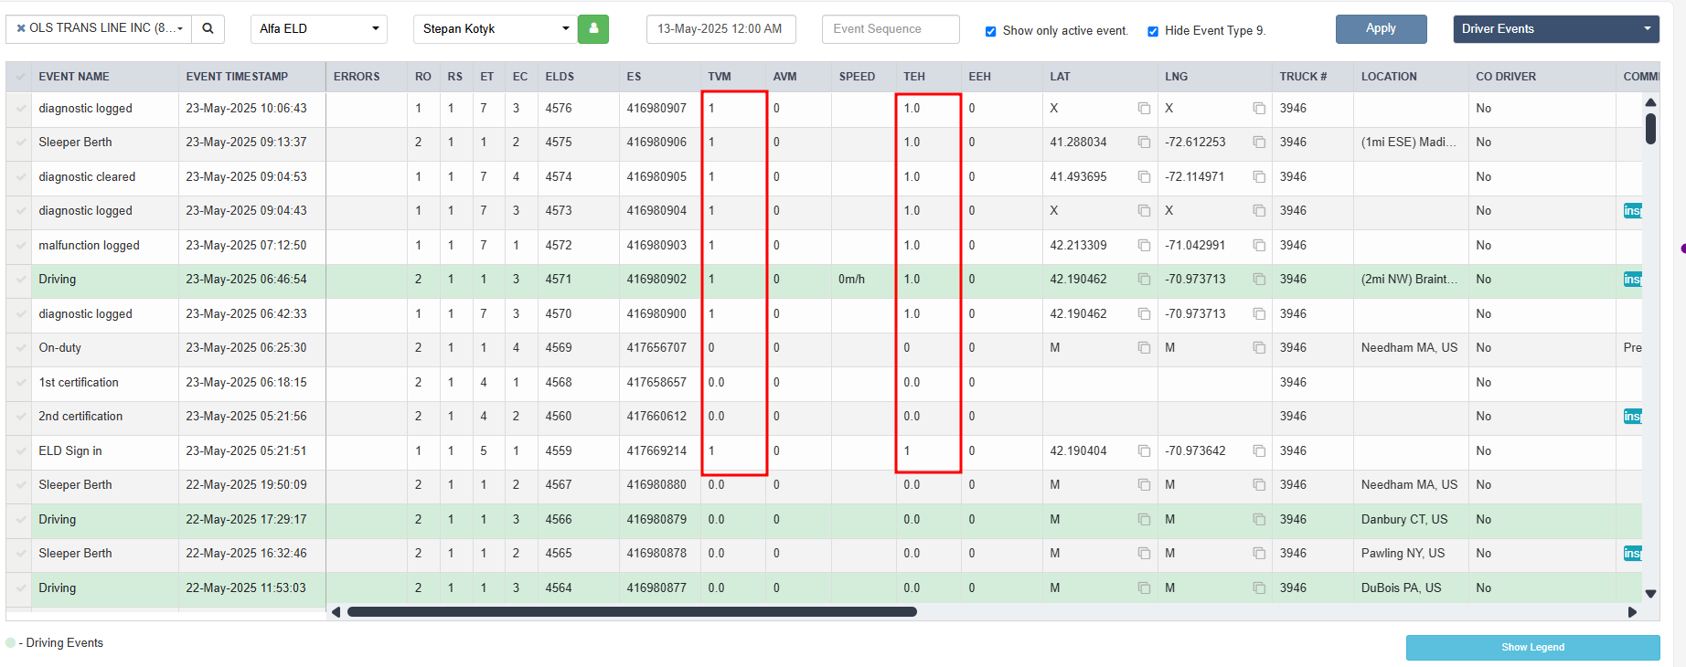
Task: Toggle Show only active event checkbox
Action: [990, 31]
